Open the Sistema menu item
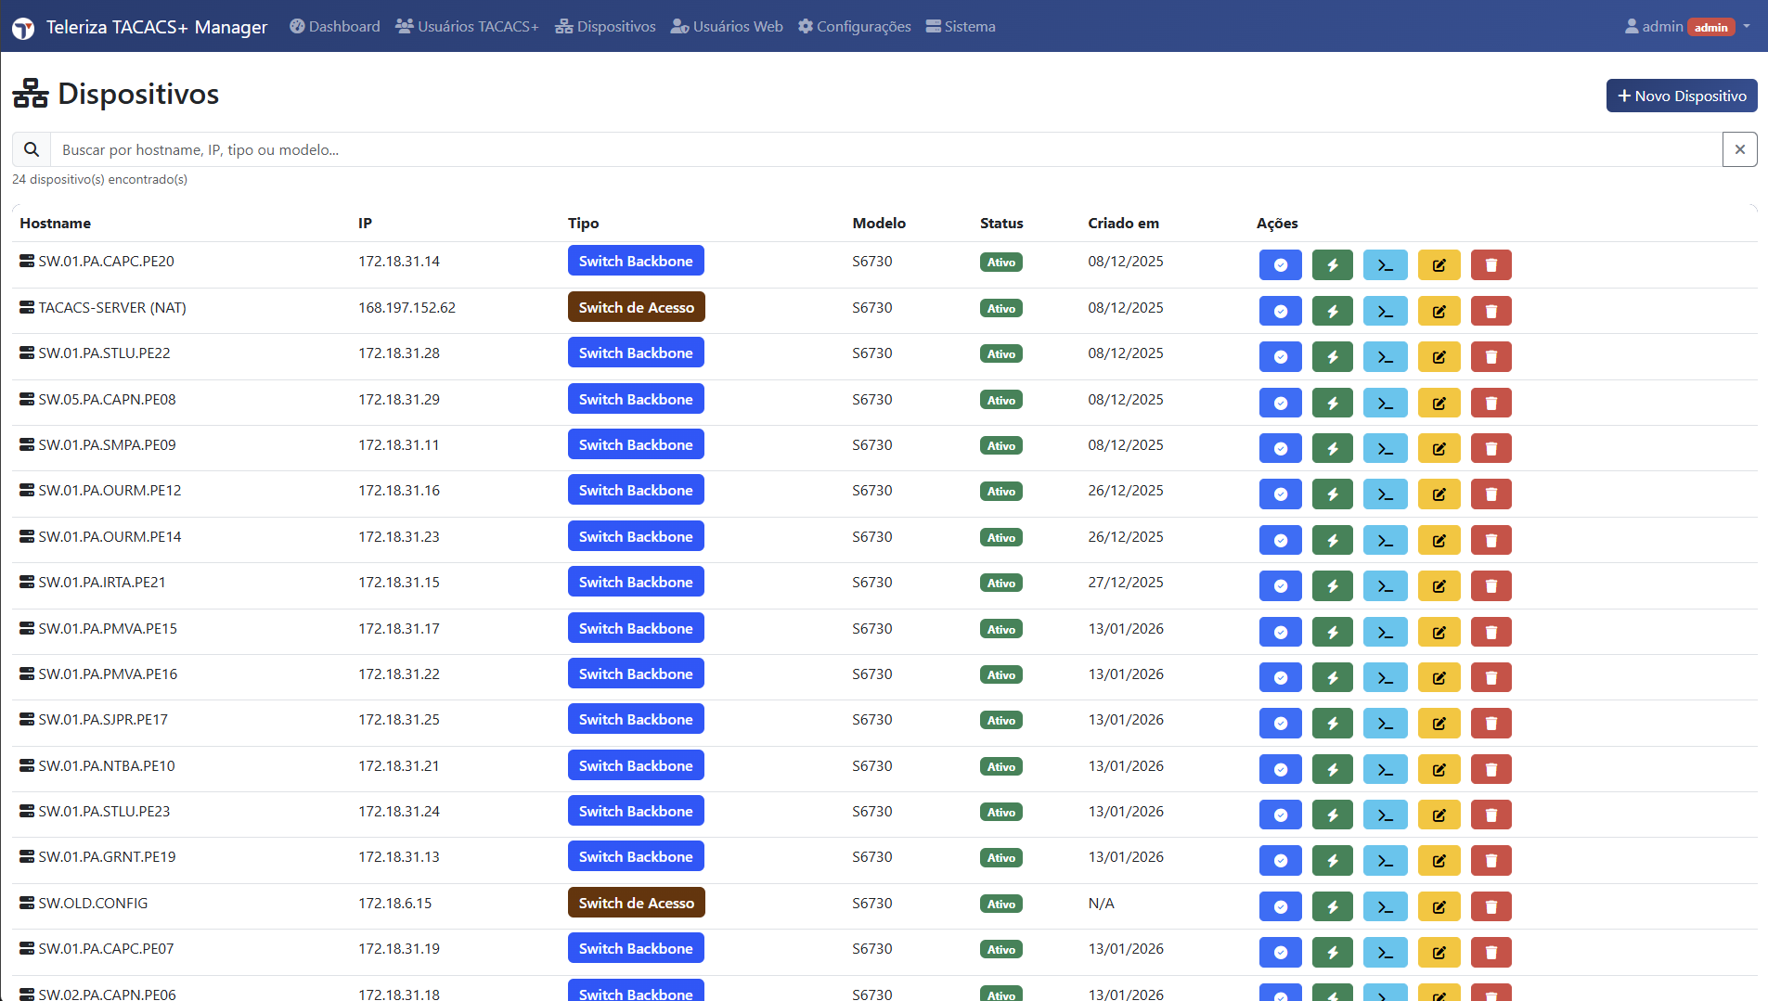 coord(961,27)
